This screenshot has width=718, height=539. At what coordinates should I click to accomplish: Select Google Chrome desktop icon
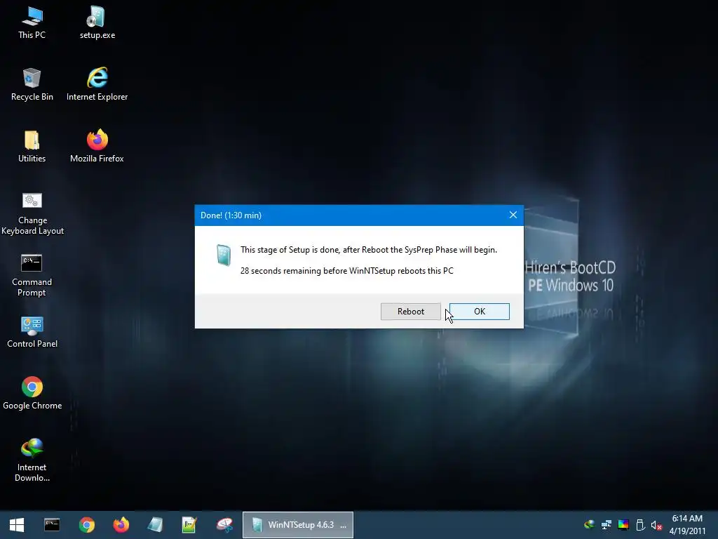point(32,393)
